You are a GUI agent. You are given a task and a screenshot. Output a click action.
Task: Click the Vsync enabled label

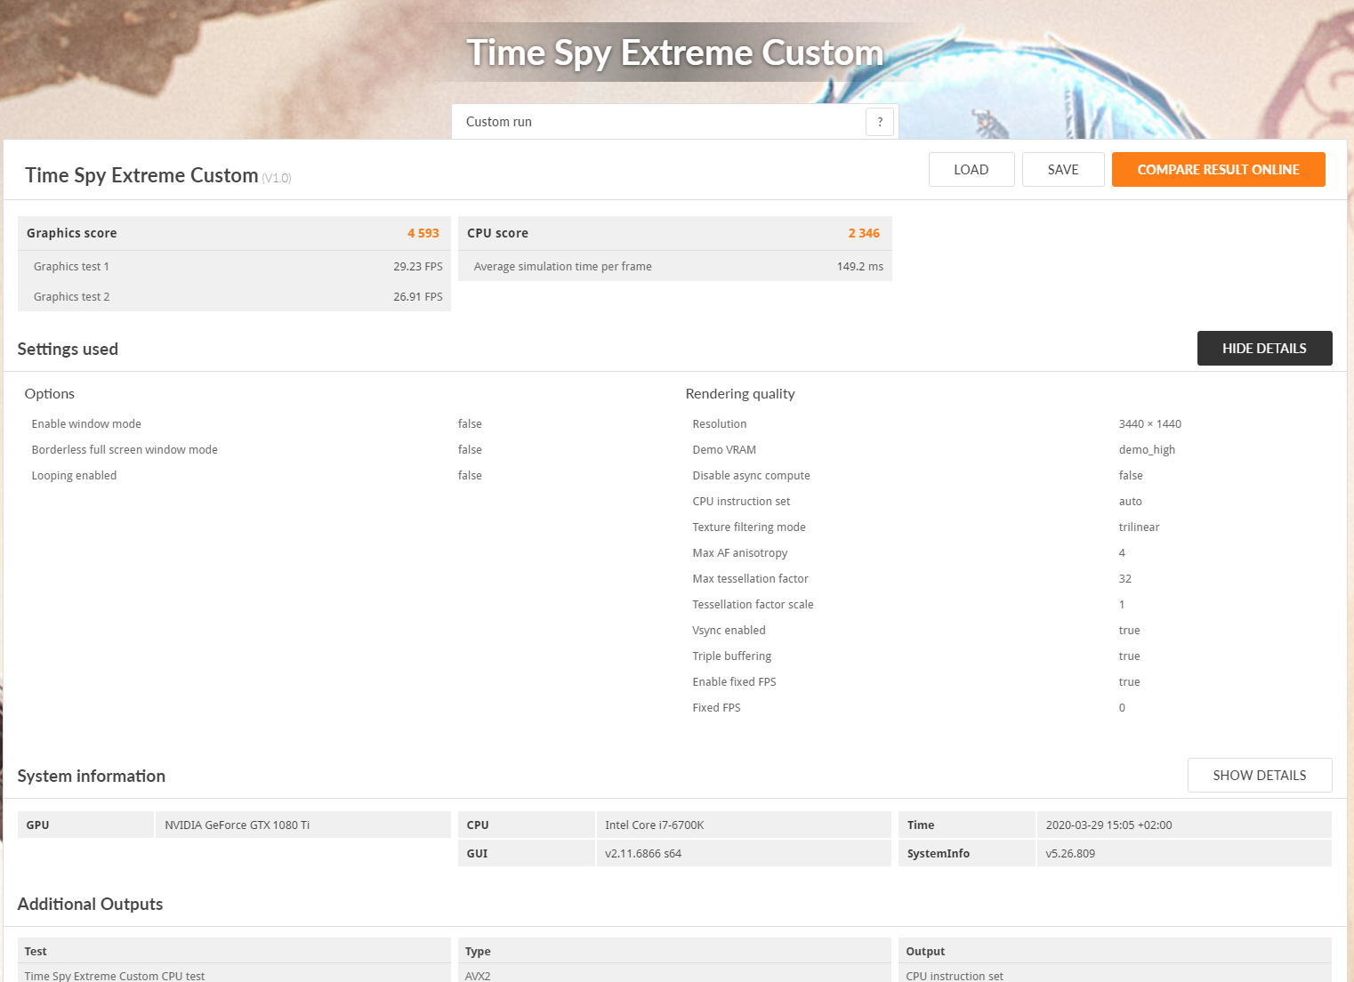[729, 631]
